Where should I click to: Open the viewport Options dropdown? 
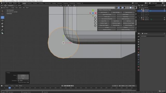[x=134, y=5]
